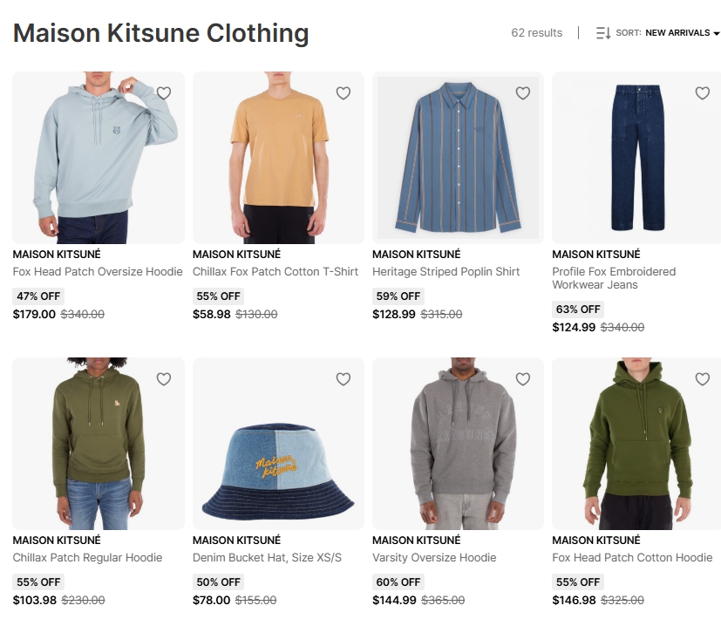The height and width of the screenshot is (619, 721).
Task: Favorite the Varsity Oversize Hoodie
Action: pos(523,379)
